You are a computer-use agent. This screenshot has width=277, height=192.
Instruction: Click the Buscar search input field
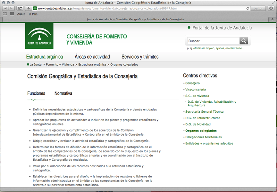pos(213,41)
